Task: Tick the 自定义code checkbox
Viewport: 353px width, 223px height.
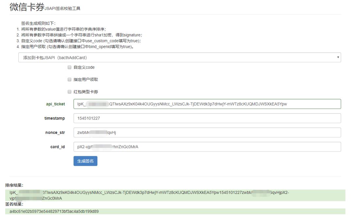Action: click(69, 67)
